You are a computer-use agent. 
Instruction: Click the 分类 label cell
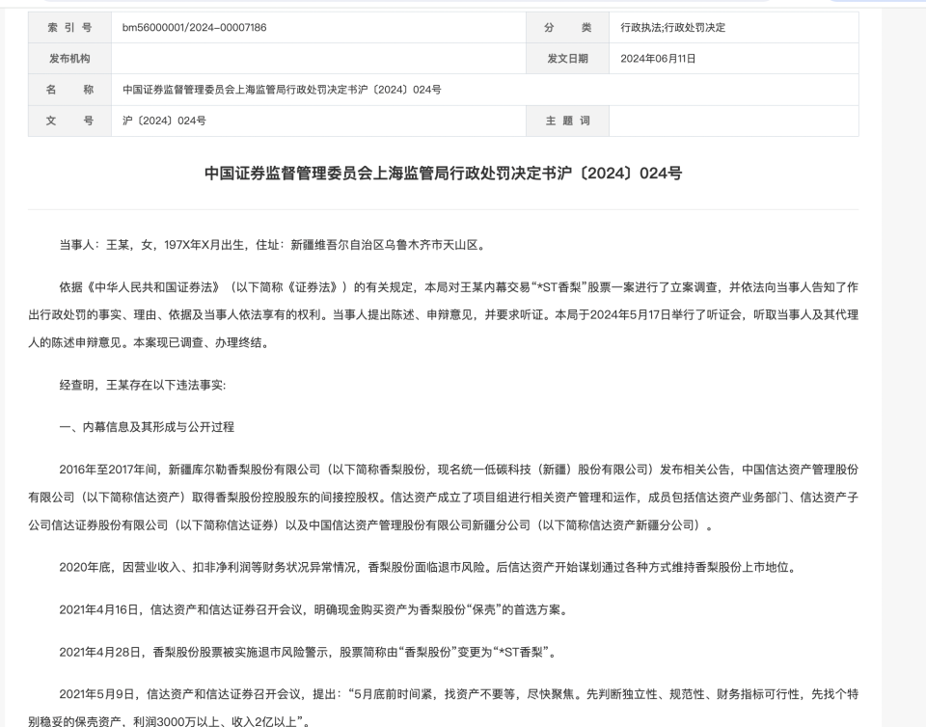[567, 27]
